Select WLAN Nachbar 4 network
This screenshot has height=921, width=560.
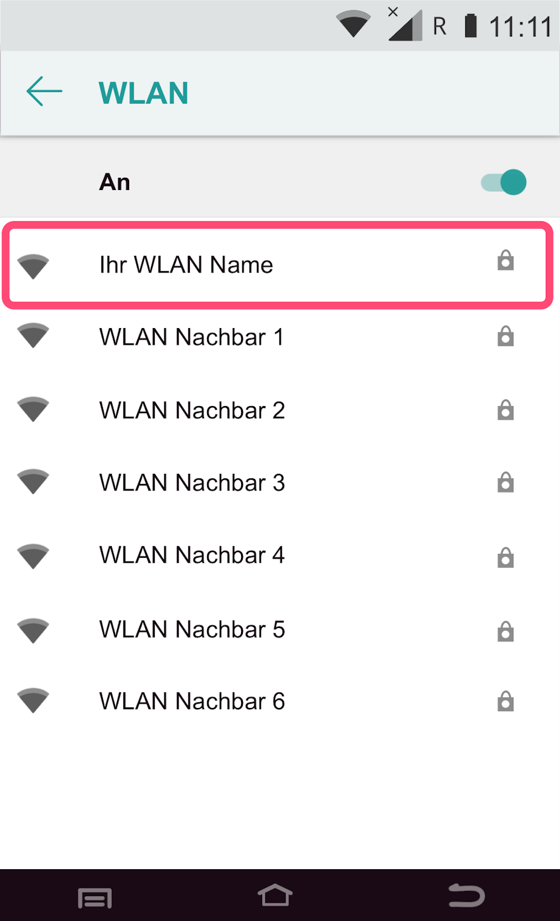coord(280,555)
